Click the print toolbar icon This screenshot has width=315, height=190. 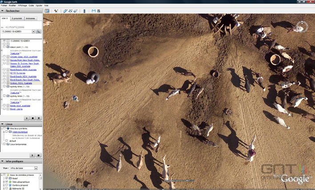click(99, 11)
